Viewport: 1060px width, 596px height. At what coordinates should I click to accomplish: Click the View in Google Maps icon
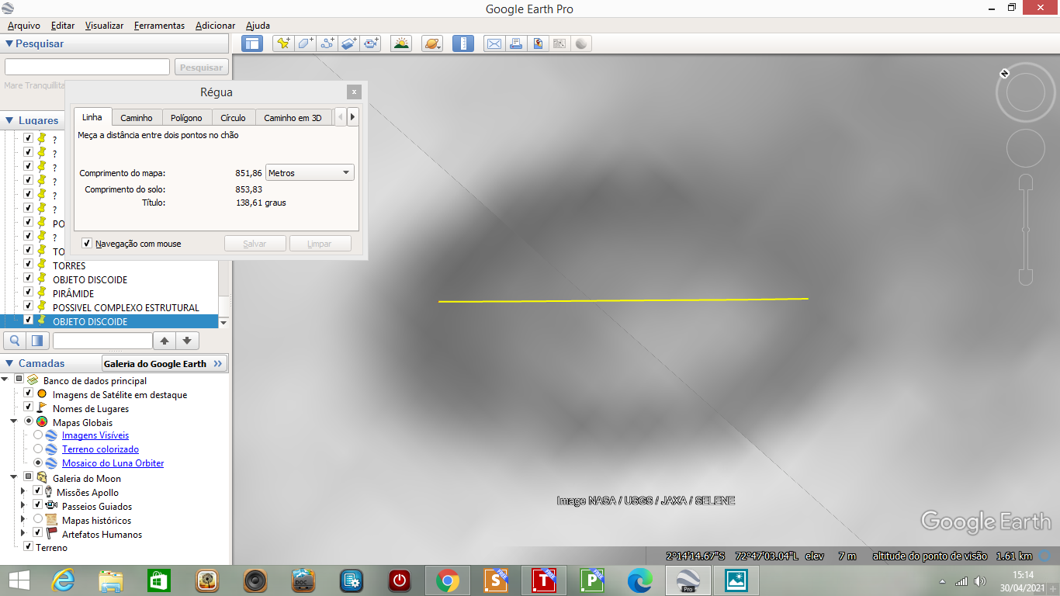point(559,43)
